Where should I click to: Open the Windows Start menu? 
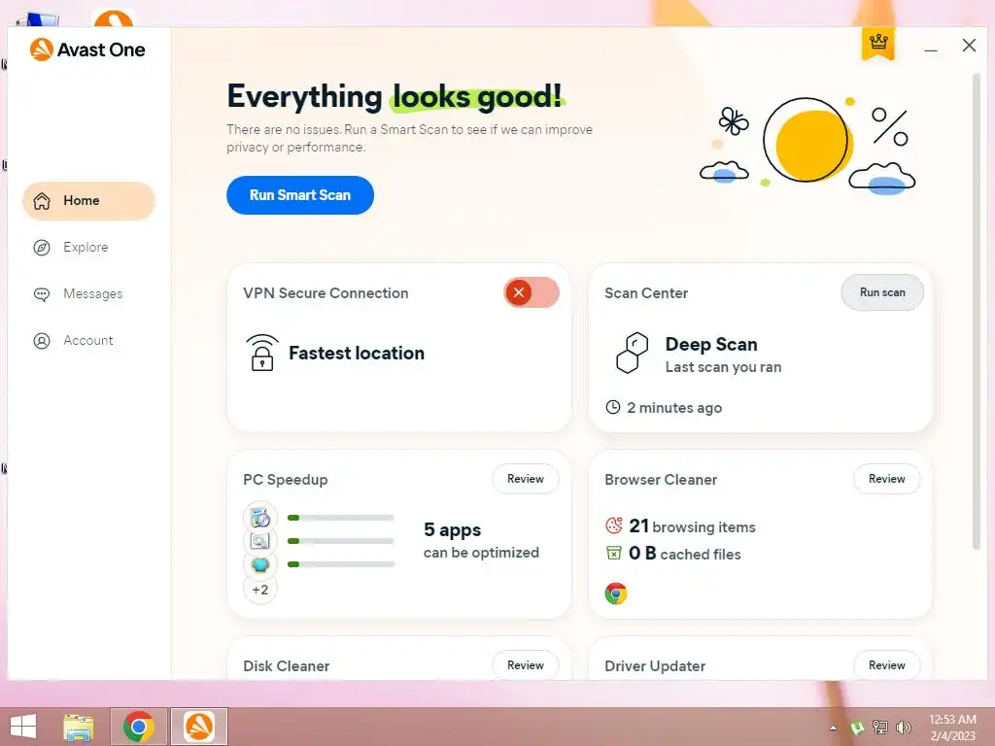(23, 727)
